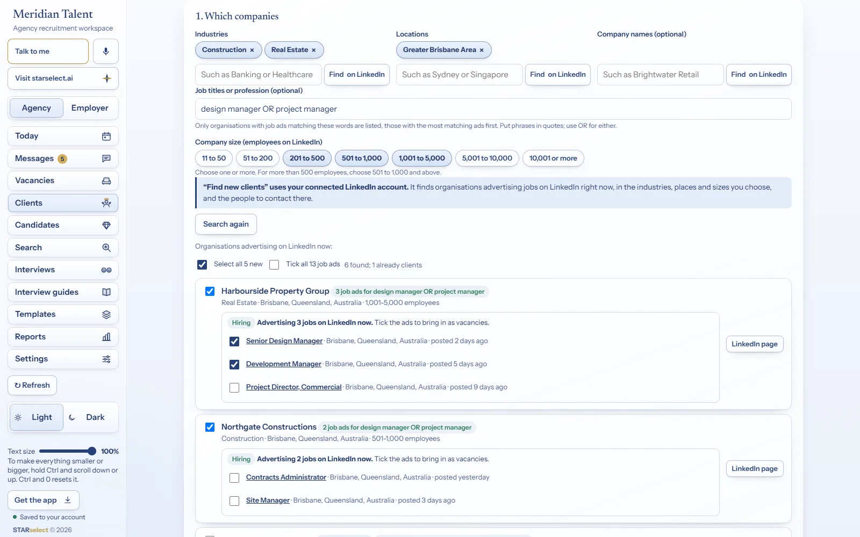Click the download icon on Get the app
This screenshot has width=860, height=537.
point(68,500)
